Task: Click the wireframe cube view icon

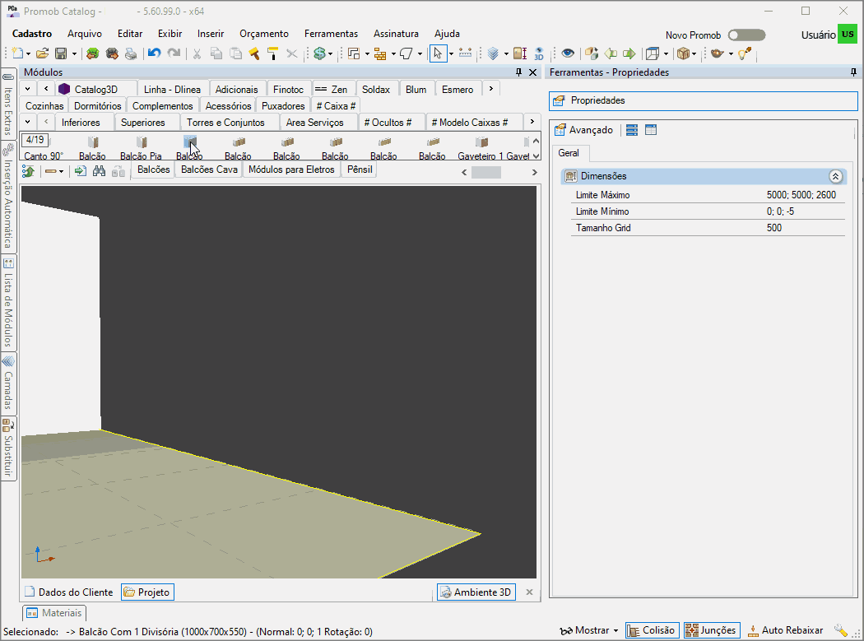Action: point(653,53)
